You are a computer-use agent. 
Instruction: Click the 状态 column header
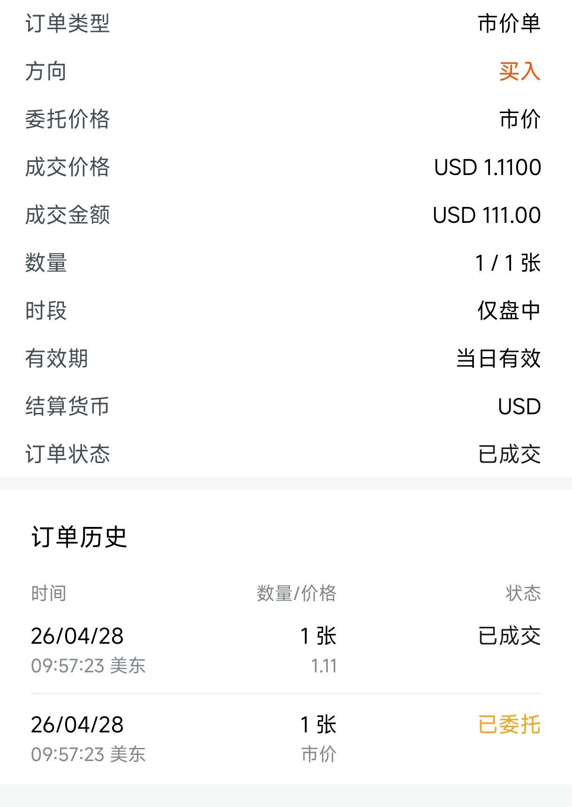tap(523, 594)
